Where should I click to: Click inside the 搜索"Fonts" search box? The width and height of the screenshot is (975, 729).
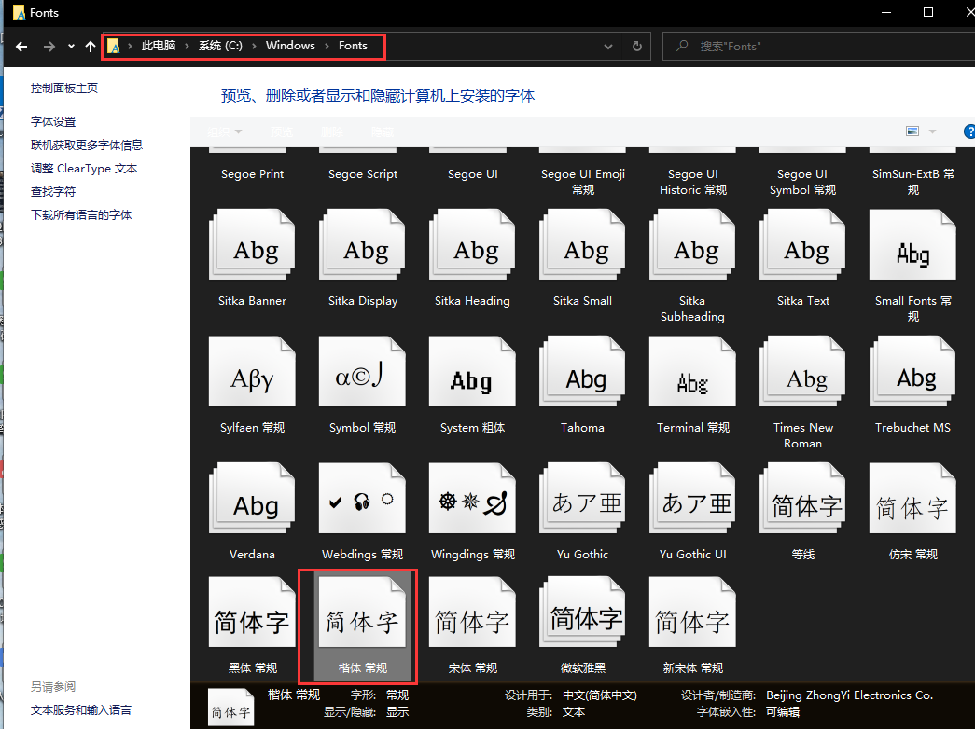click(821, 46)
